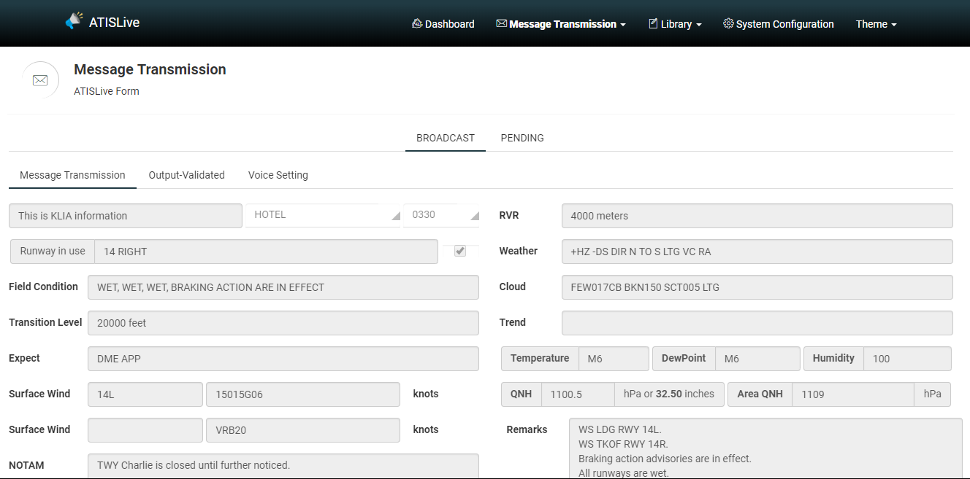Toggle the checkbox next to Runway in use
970x479 pixels.
coord(460,251)
